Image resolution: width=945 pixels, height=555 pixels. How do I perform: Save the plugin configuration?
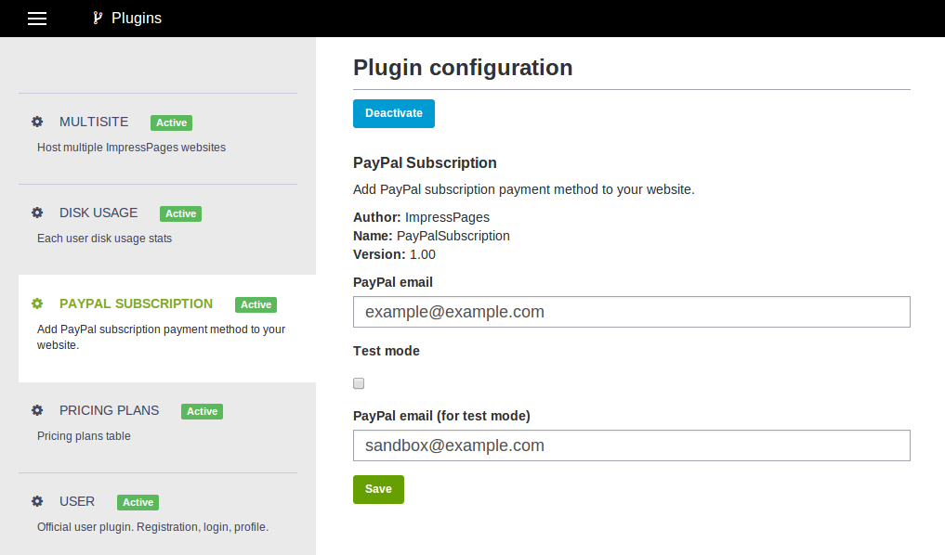click(378, 489)
